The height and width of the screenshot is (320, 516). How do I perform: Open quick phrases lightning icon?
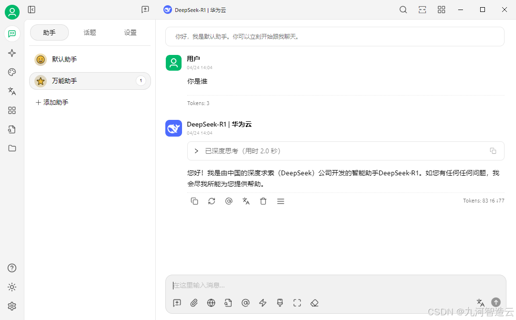(x=263, y=303)
